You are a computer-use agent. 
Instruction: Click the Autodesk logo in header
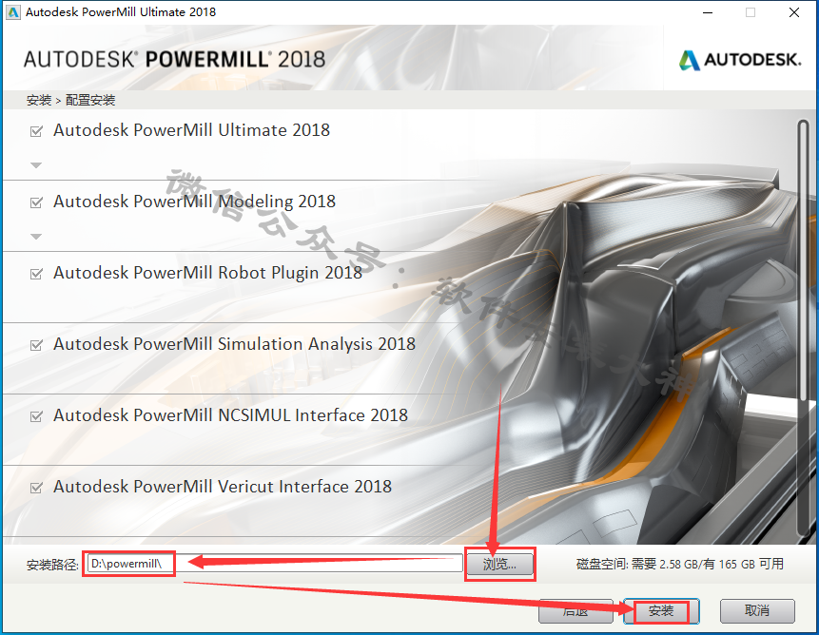tap(740, 60)
